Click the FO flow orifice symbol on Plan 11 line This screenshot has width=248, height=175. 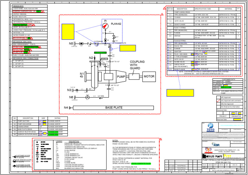101,64
